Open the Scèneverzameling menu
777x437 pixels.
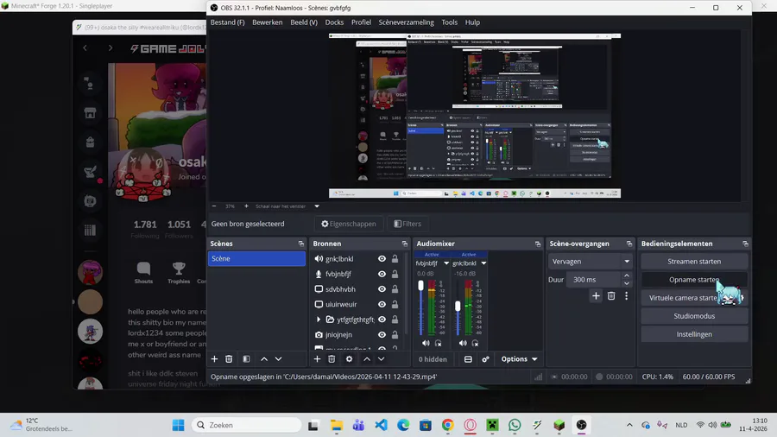click(406, 22)
